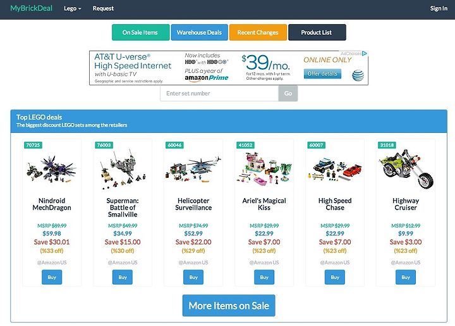Click set number badge 60046

[174, 145]
